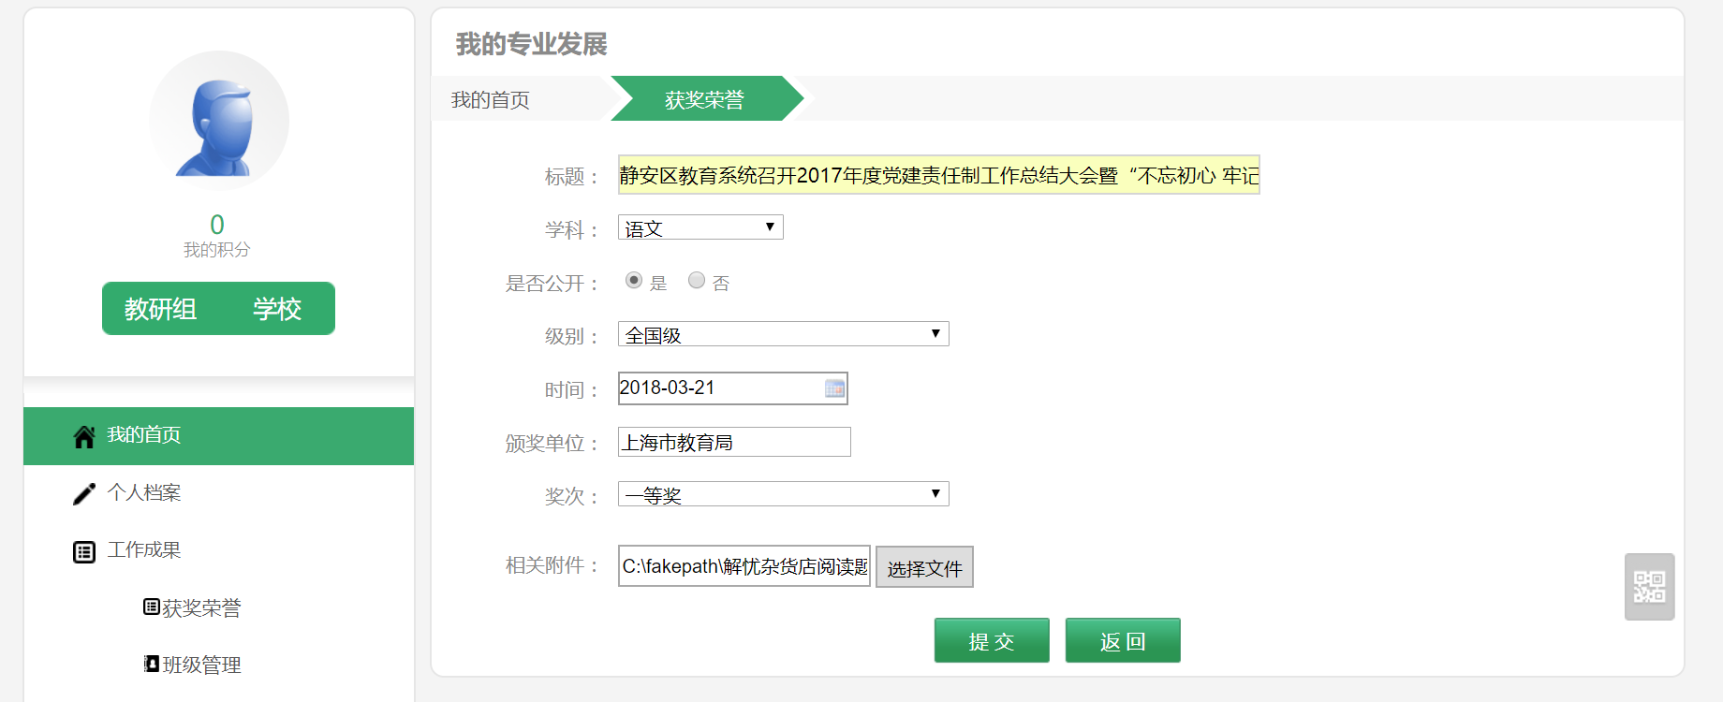The width and height of the screenshot is (1723, 702).
Task: Click the list icon beside 工作成果
Action: [x=84, y=551]
